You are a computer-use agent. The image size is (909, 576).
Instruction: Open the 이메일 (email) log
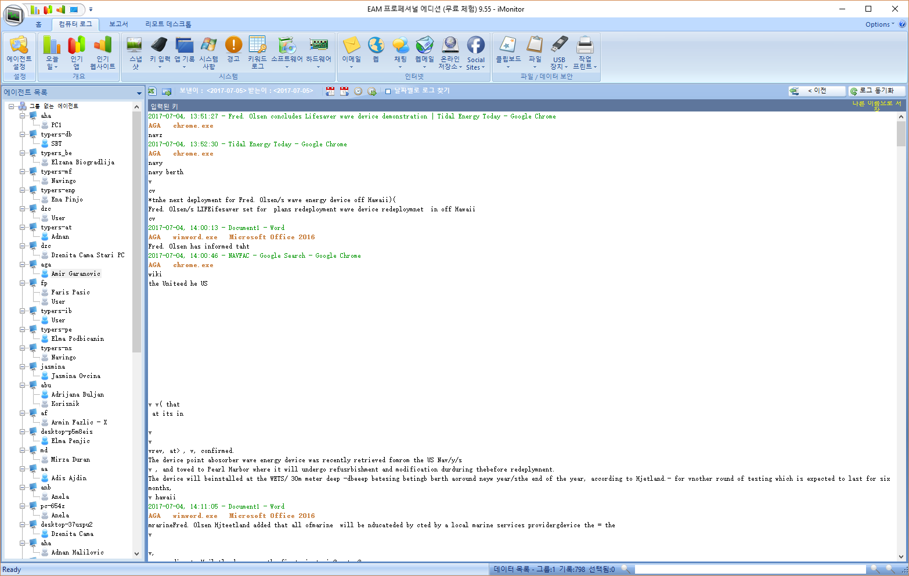pyautogui.click(x=351, y=53)
